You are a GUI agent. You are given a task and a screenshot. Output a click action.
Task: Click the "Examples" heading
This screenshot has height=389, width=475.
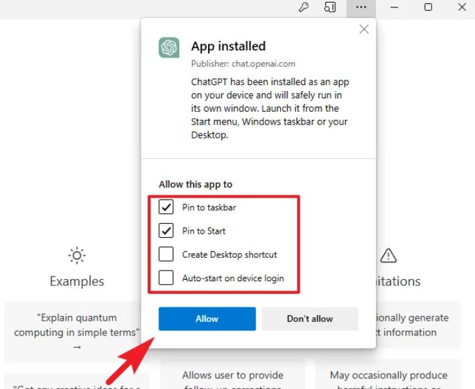77,281
